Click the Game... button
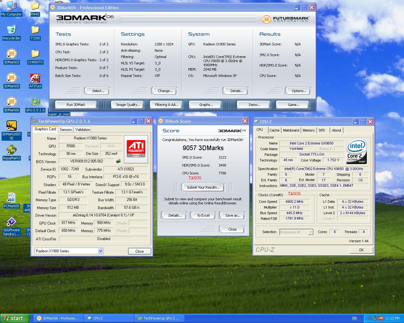Viewport: 404px width, 323px height. (x=294, y=105)
